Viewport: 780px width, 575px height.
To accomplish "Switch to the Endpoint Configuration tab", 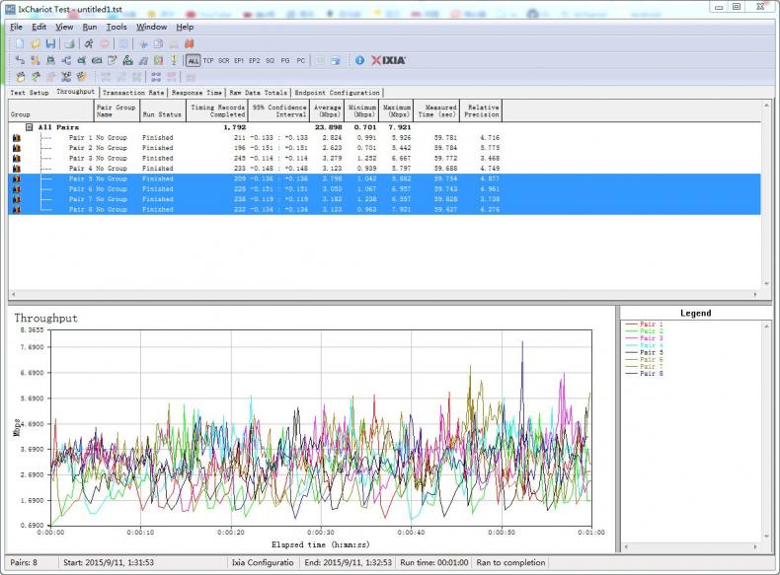I will click(338, 93).
